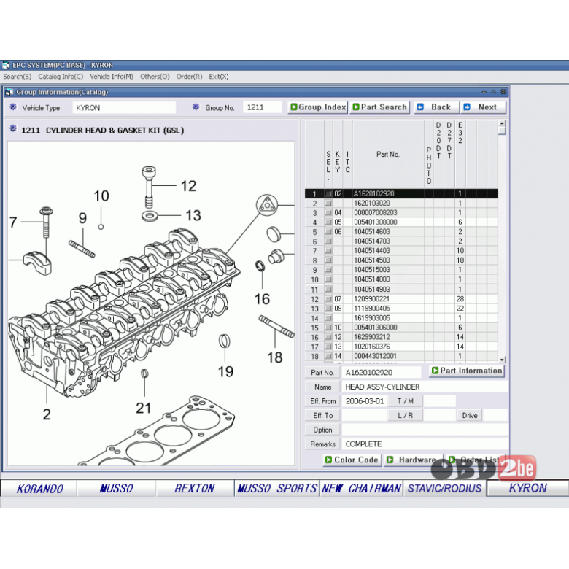
Task: Click callout number 7 in the diagram
Action: tap(13, 222)
